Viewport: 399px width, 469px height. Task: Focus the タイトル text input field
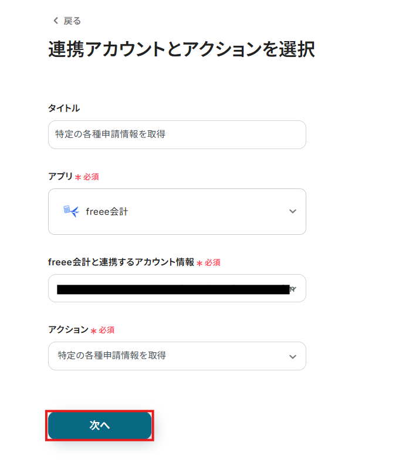(177, 134)
